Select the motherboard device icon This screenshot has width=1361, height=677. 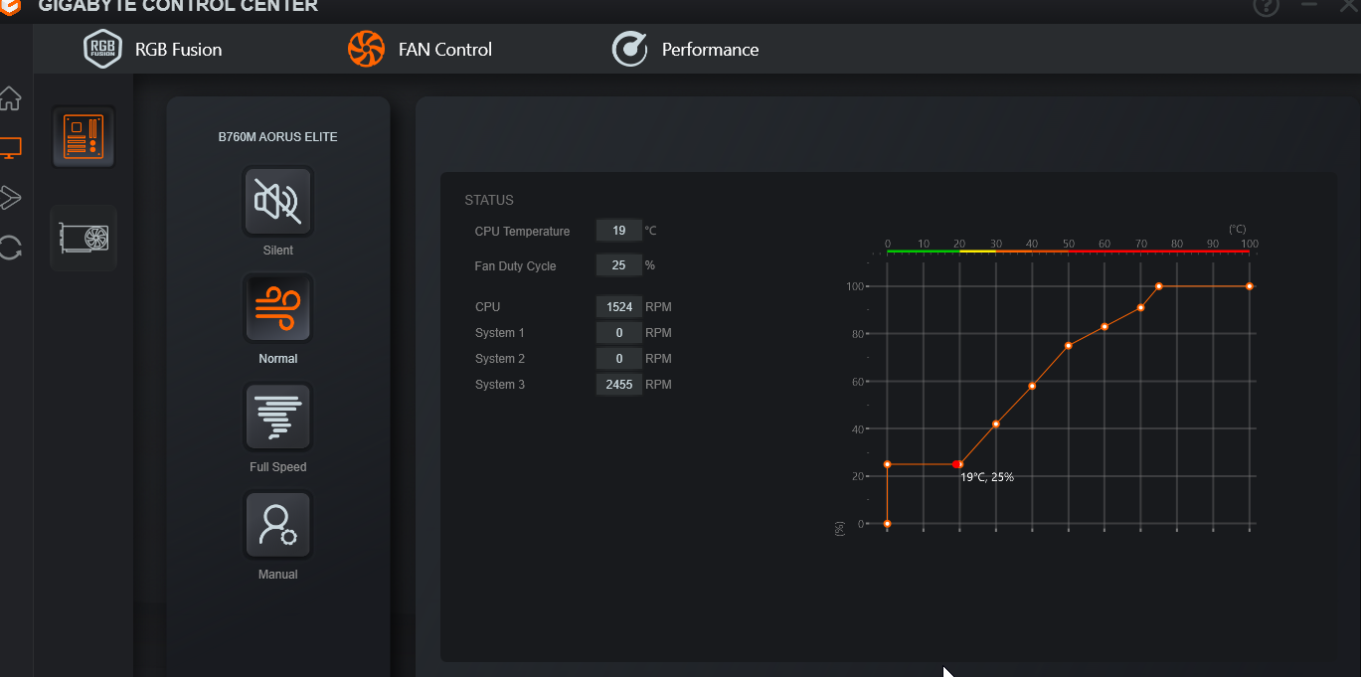point(84,136)
